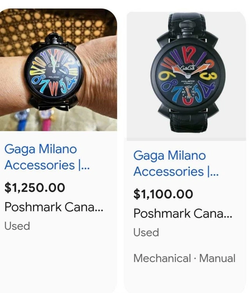Click the Mechanical · Manual attributes text

pos(184,258)
